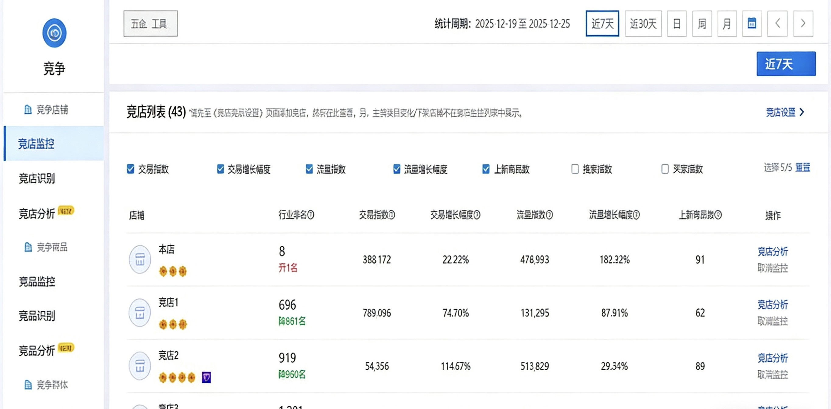
Task: Click 取消监控 for 竞店2
Action: [772, 375]
